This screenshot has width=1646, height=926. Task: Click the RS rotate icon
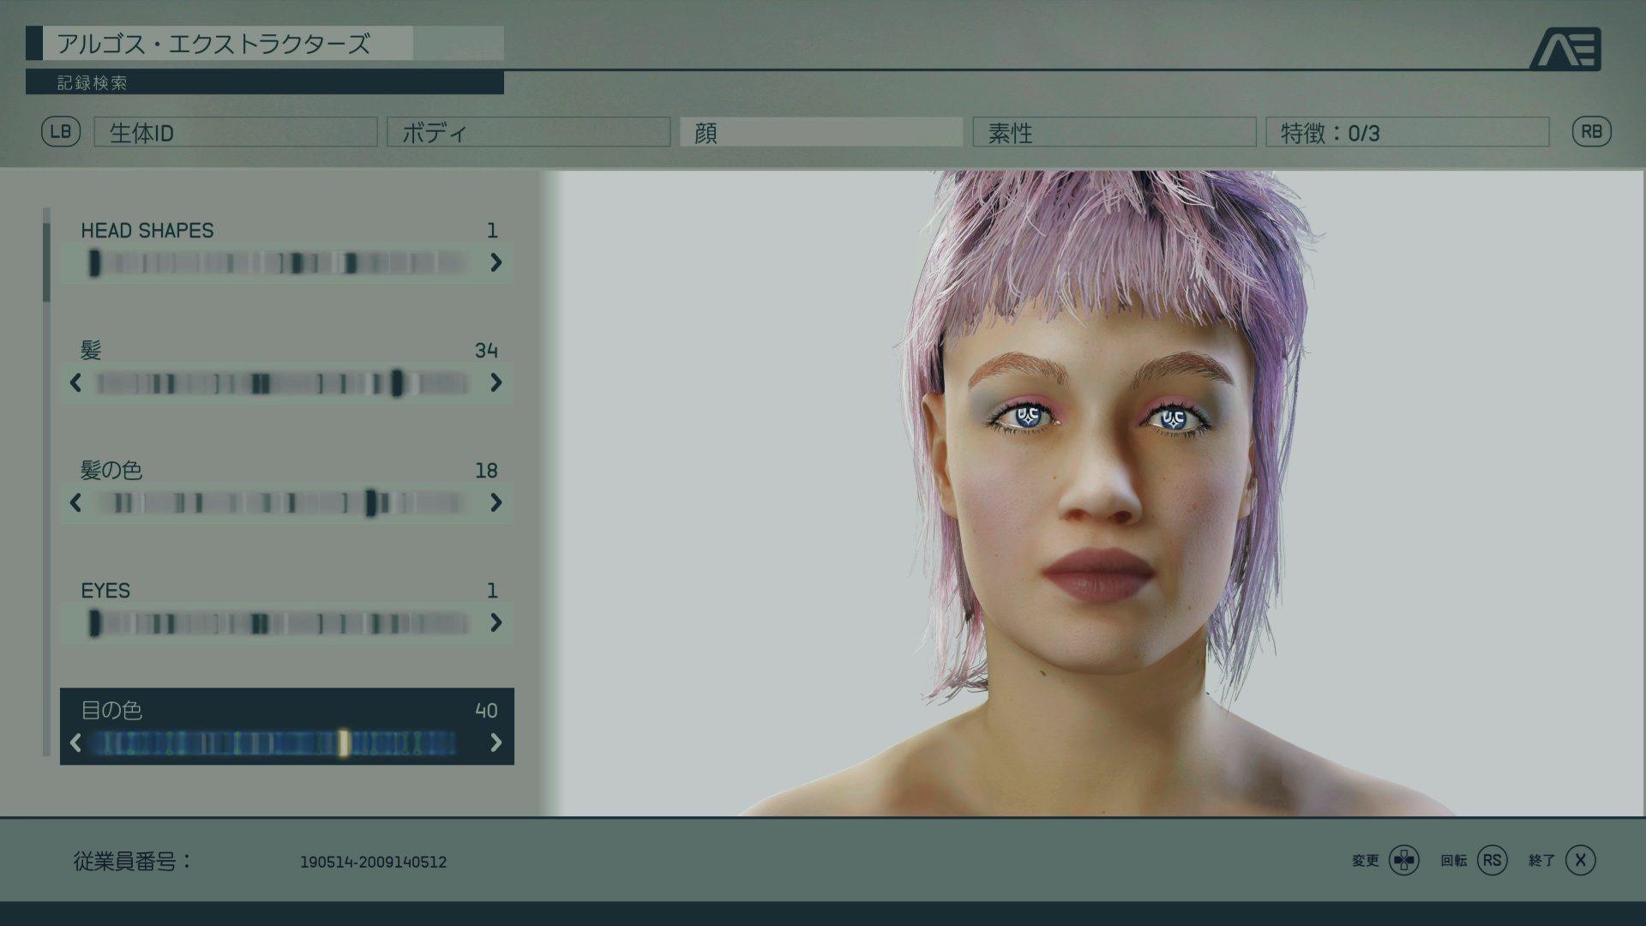click(1493, 860)
